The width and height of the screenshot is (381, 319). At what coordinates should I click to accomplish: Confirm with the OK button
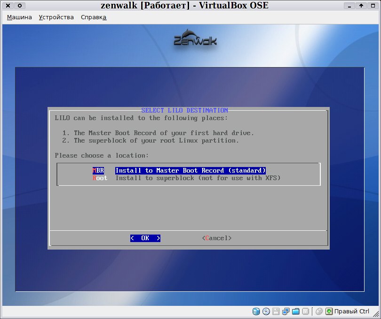coord(145,238)
